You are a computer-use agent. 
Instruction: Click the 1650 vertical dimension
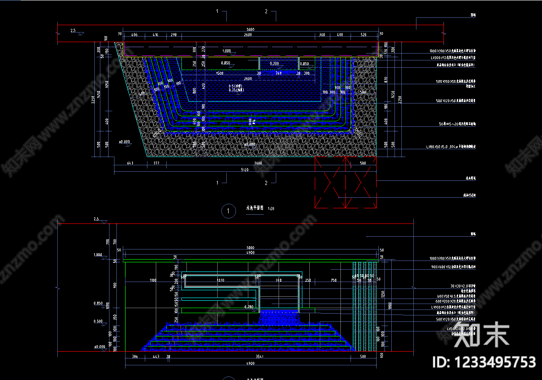(x=393, y=94)
